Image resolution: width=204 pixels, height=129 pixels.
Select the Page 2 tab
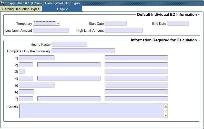pyautogui.click(x=62, y=9)
